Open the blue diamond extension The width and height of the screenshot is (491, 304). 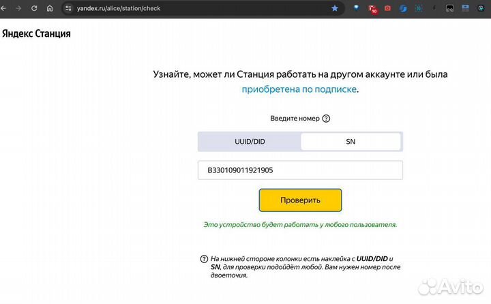pyautogui.click(x=357, y=8)
